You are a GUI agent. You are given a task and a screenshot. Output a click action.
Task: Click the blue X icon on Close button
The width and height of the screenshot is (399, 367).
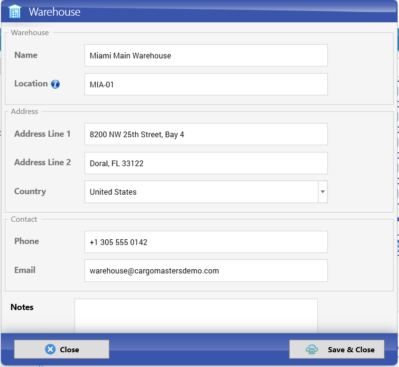tap(50, 349)
